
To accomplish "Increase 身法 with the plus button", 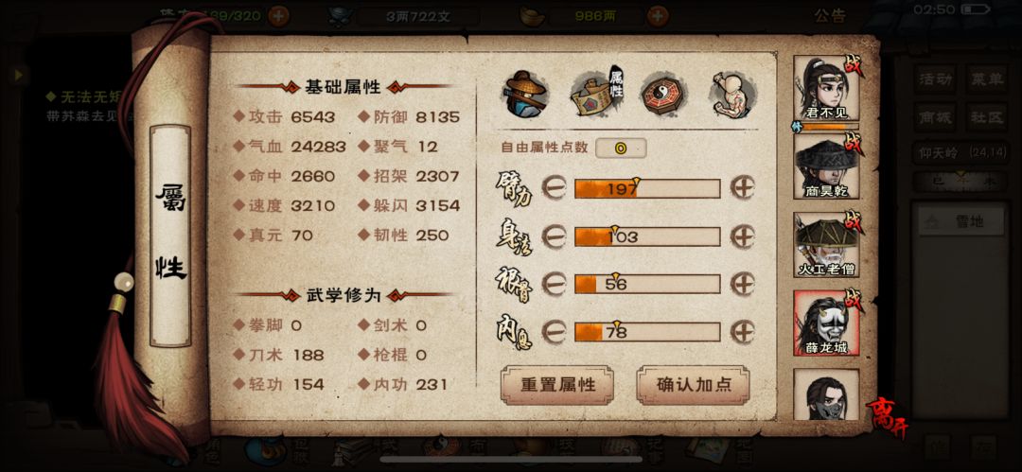I will click(743, 236).
